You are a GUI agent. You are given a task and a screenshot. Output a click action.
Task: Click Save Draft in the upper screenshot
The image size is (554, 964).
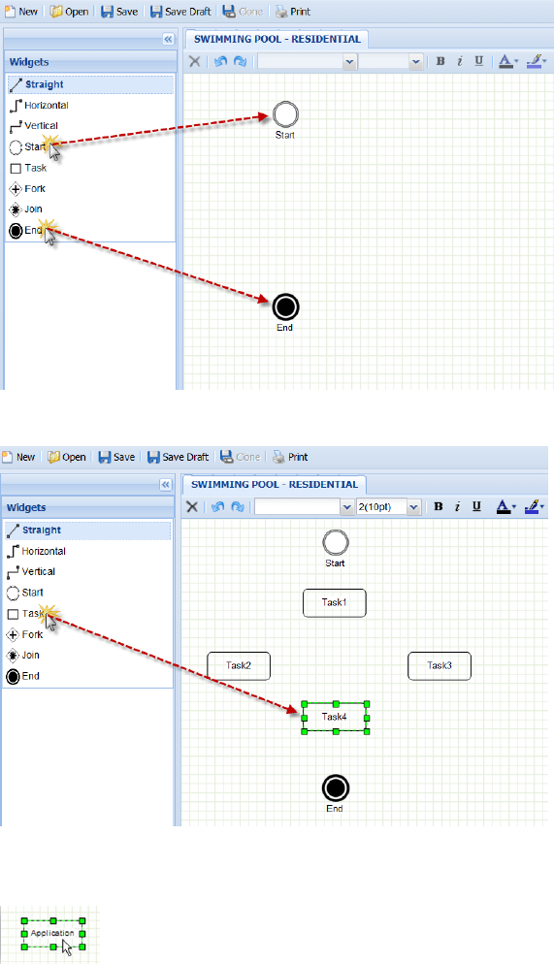coord(180,12)
